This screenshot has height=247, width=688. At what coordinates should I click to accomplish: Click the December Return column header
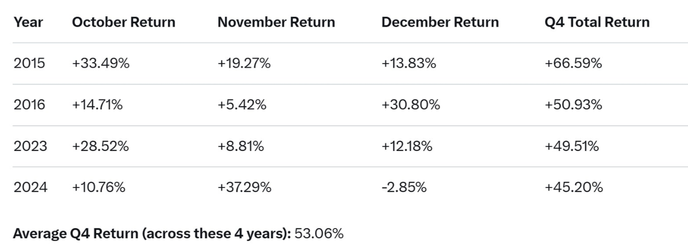tap(440, 23)
